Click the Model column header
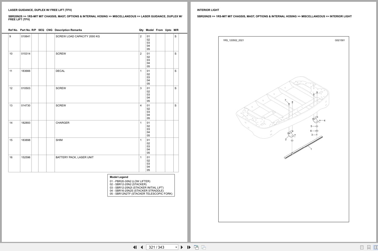Screen dimensions: 378x251 click(x=150, y=30)
